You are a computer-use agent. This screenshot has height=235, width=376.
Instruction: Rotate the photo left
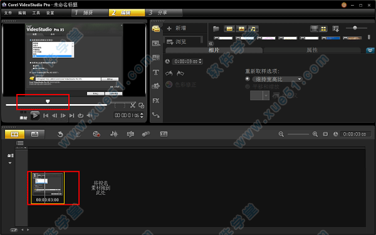(169, 73)
